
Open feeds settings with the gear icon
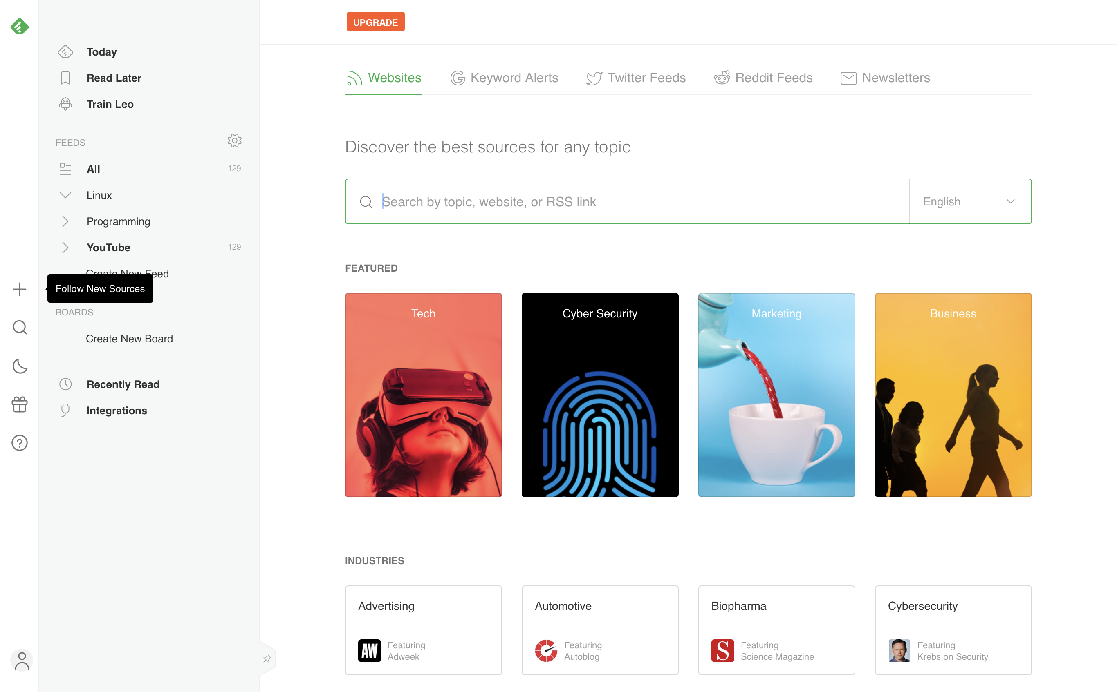pyautogui.click(x=235, y=141)
